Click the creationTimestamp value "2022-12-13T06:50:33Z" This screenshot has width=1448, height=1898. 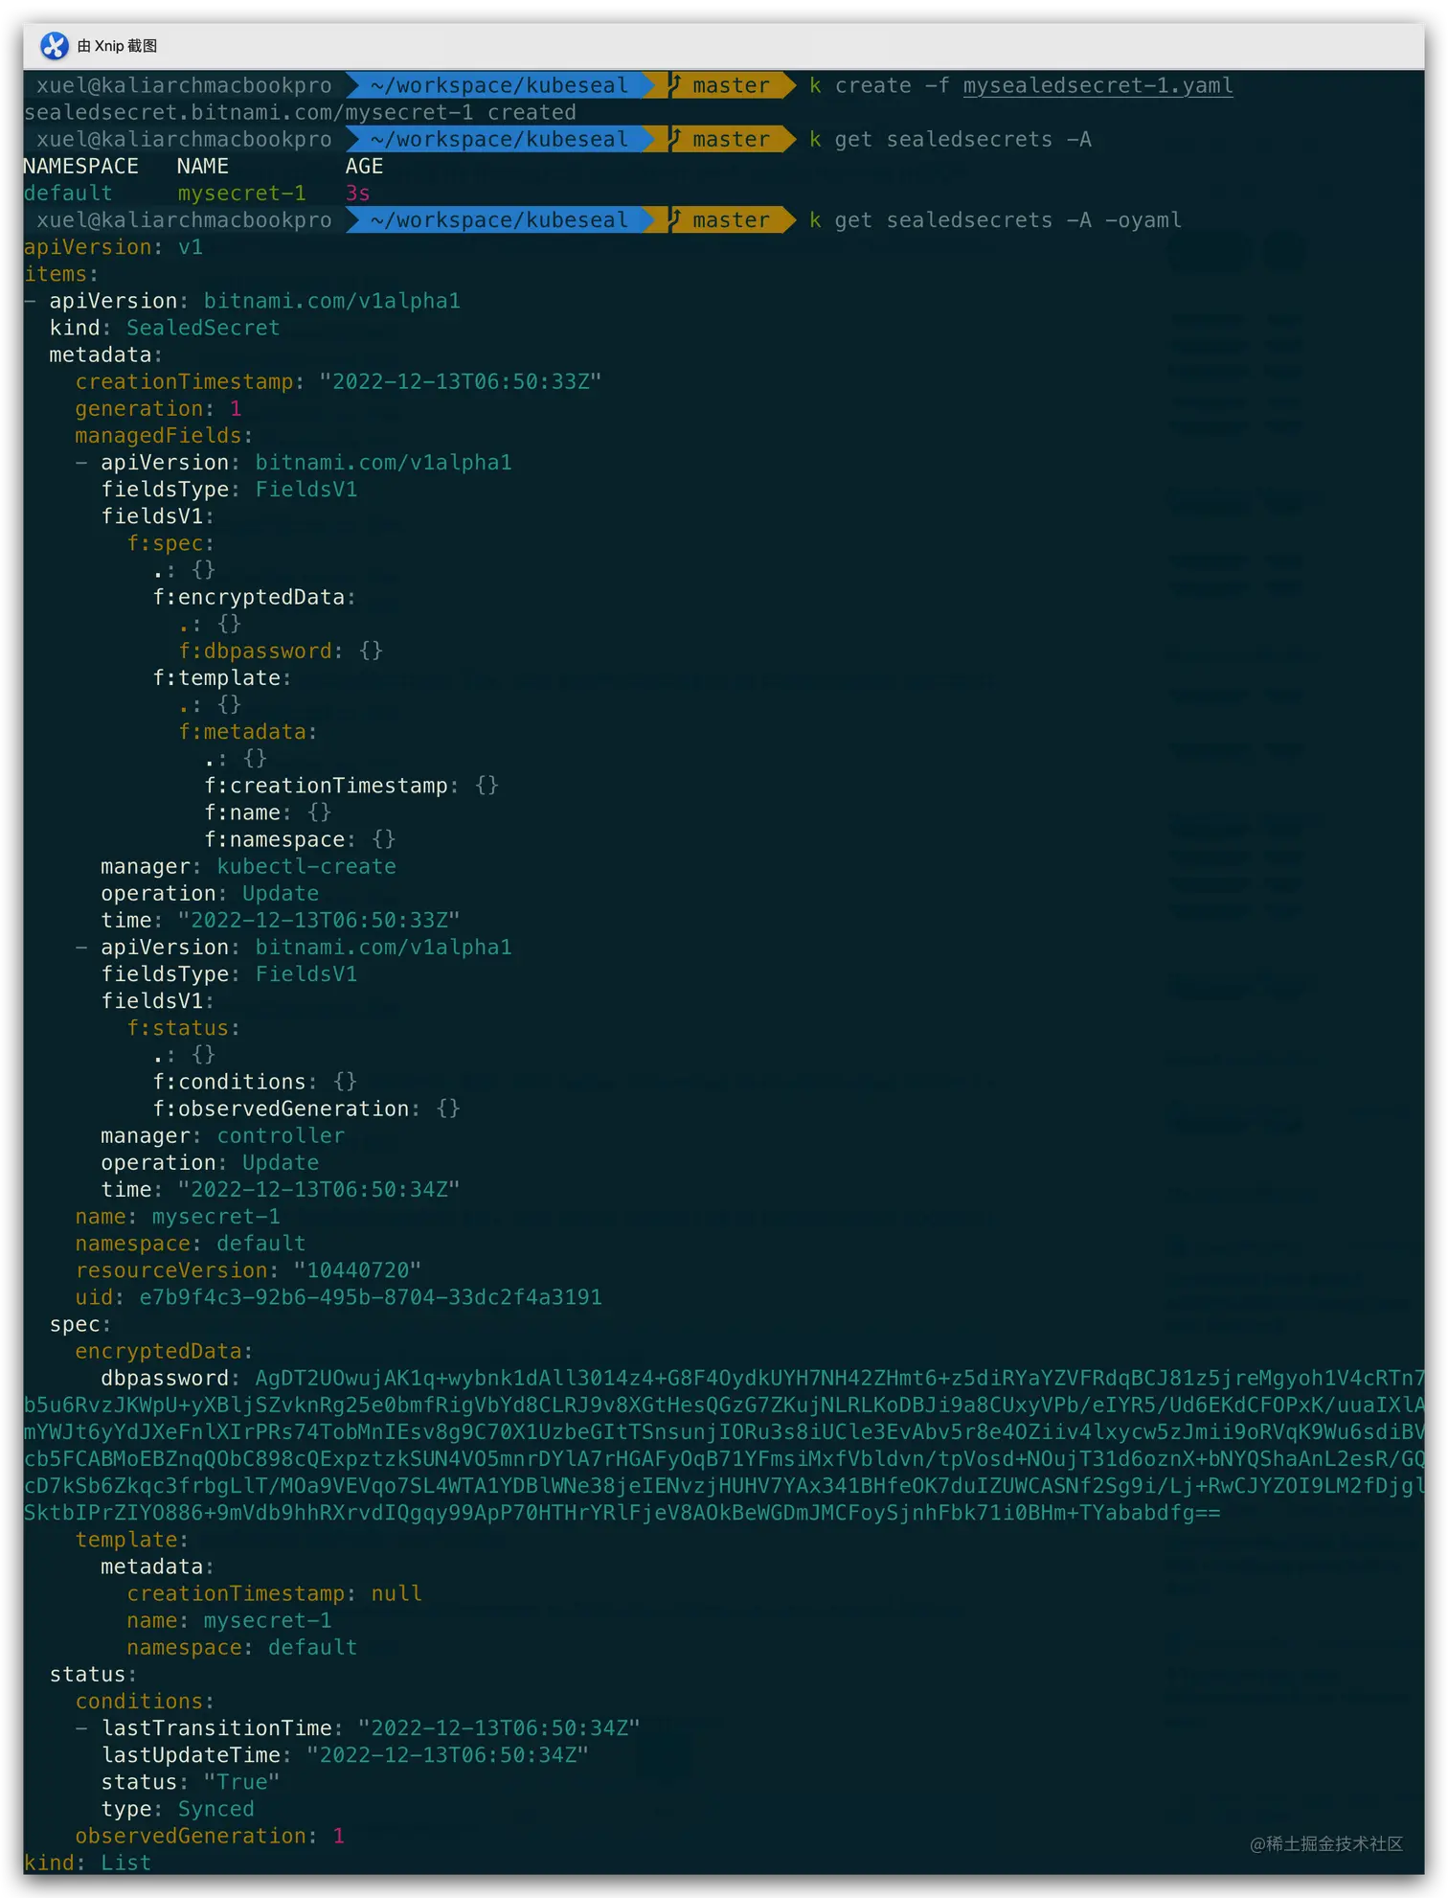460,381
